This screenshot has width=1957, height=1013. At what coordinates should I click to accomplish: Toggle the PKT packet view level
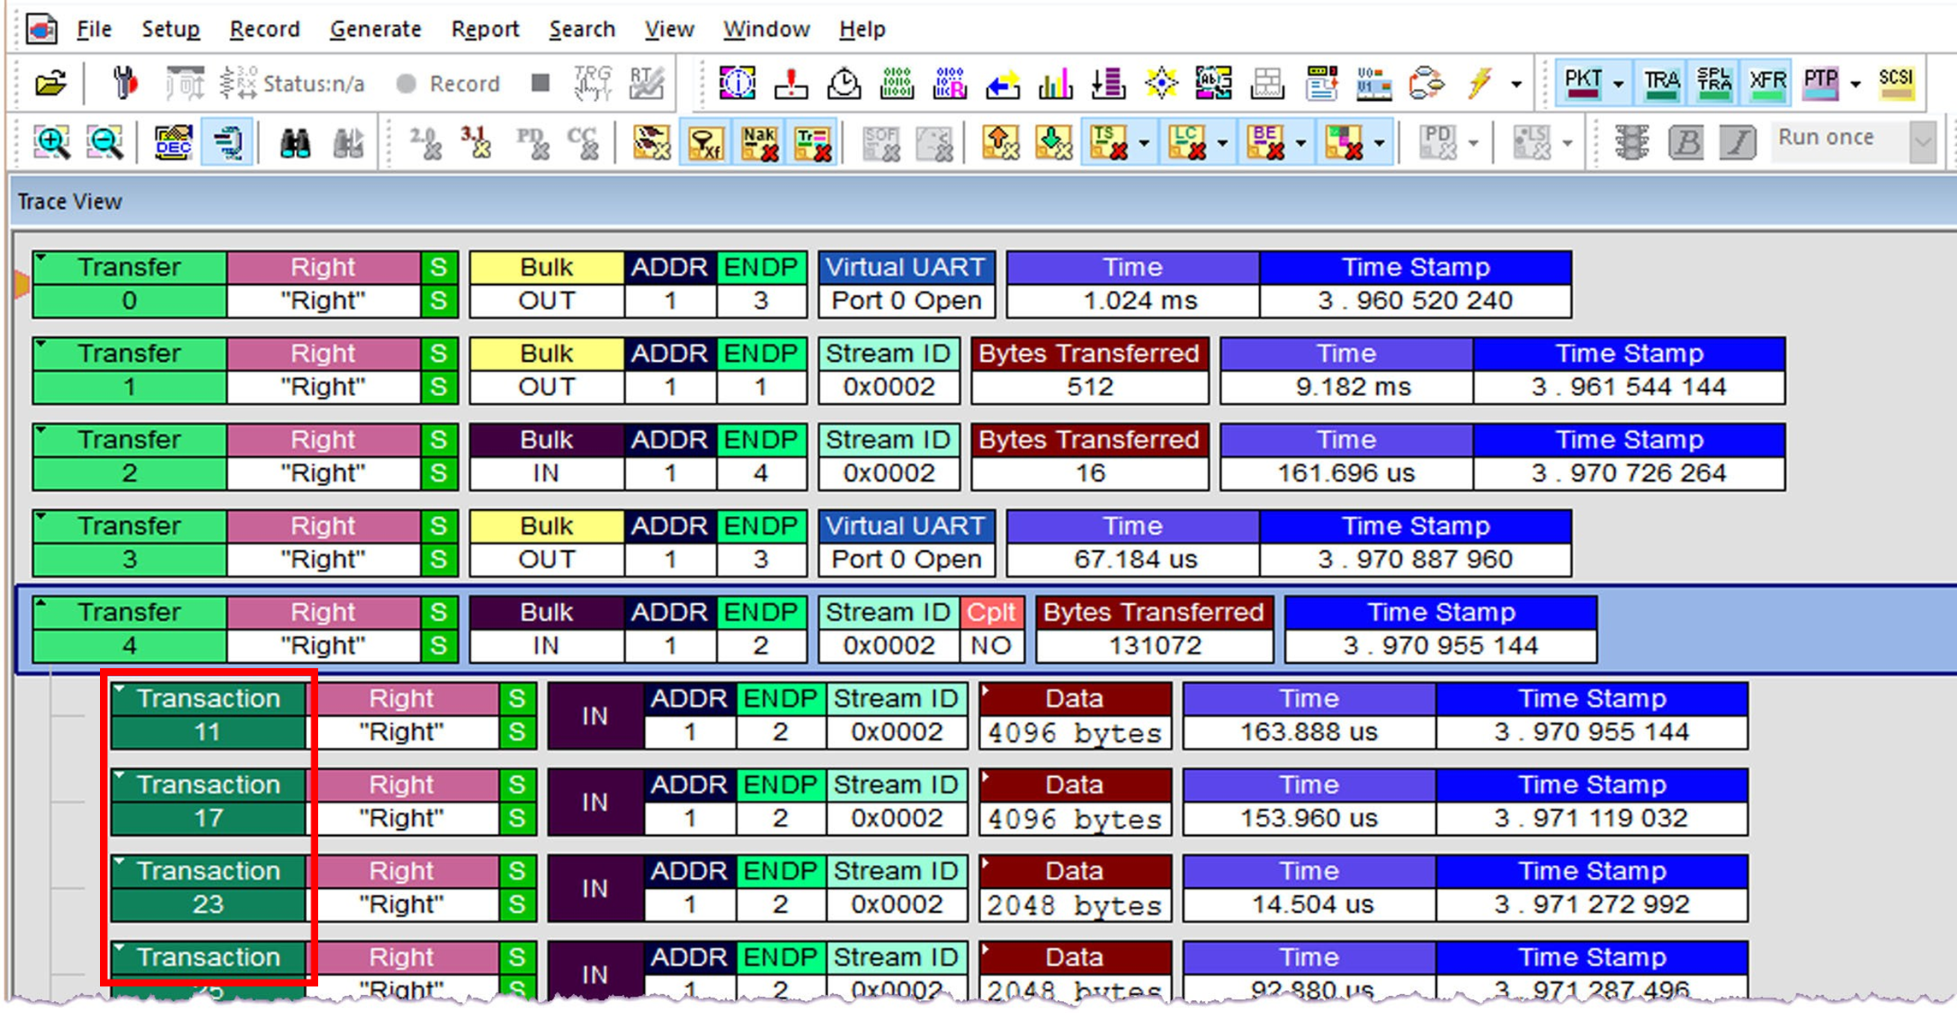[x=1582, y=83]
